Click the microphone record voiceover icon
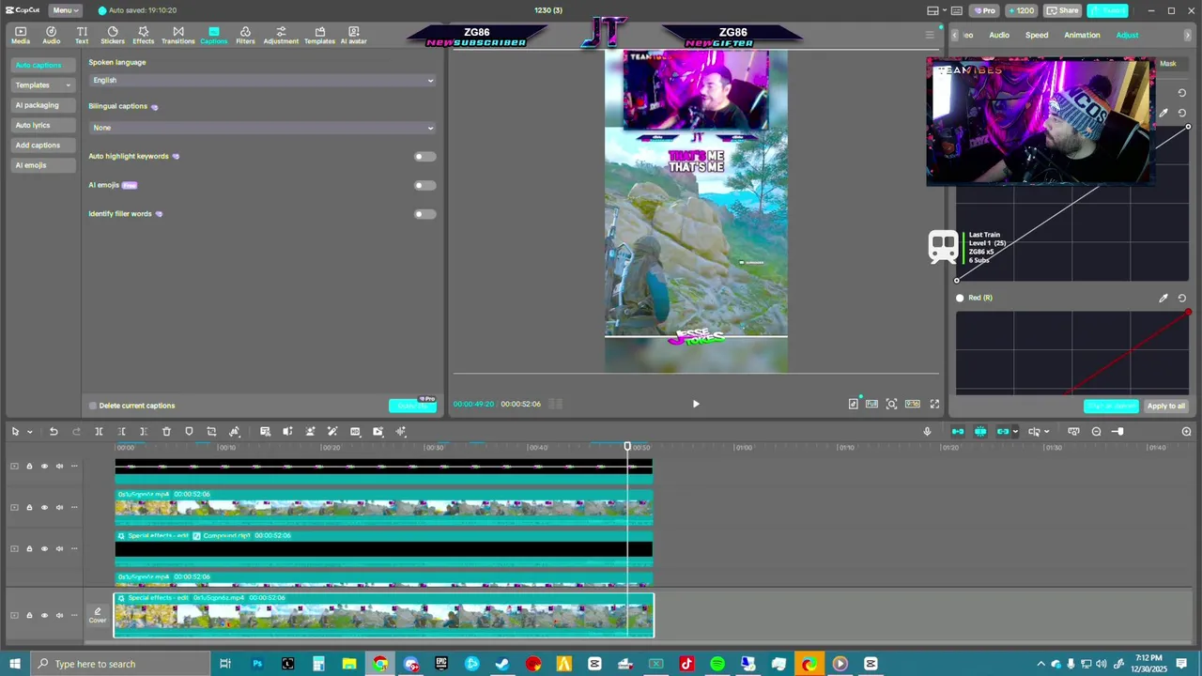 (x=927, y=432)
